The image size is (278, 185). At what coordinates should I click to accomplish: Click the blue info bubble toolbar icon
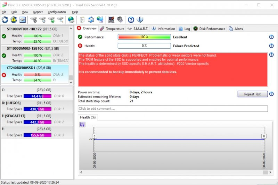click(140, 19)
